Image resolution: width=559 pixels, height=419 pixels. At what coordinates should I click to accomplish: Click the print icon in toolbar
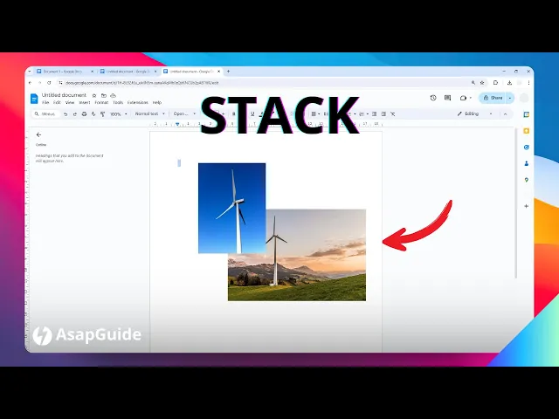[x=84, y=113]
